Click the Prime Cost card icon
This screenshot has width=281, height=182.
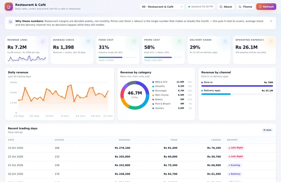click(180, 41)
